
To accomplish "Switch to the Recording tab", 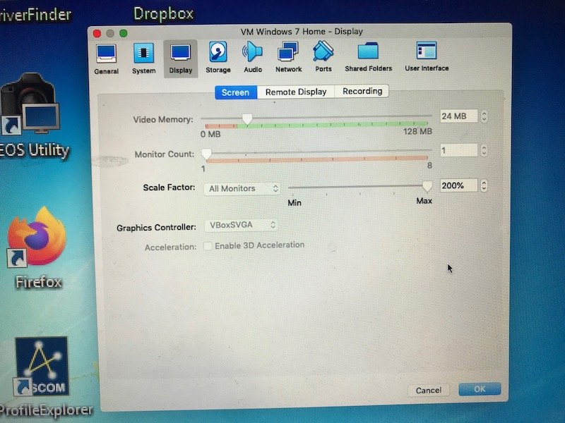I will tap(362, 91).
